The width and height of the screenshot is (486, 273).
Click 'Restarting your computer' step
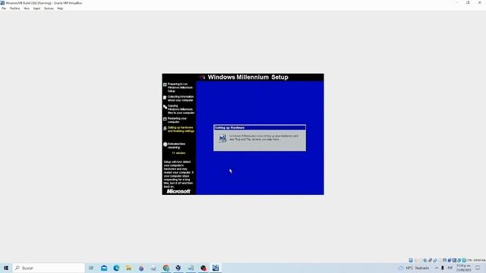tap(177, 120)
